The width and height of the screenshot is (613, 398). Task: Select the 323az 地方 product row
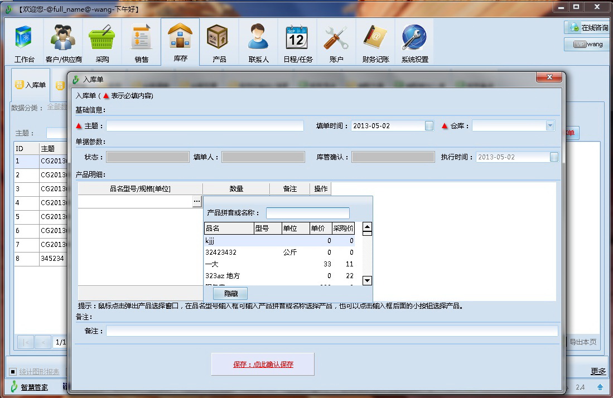click(280, 276)
